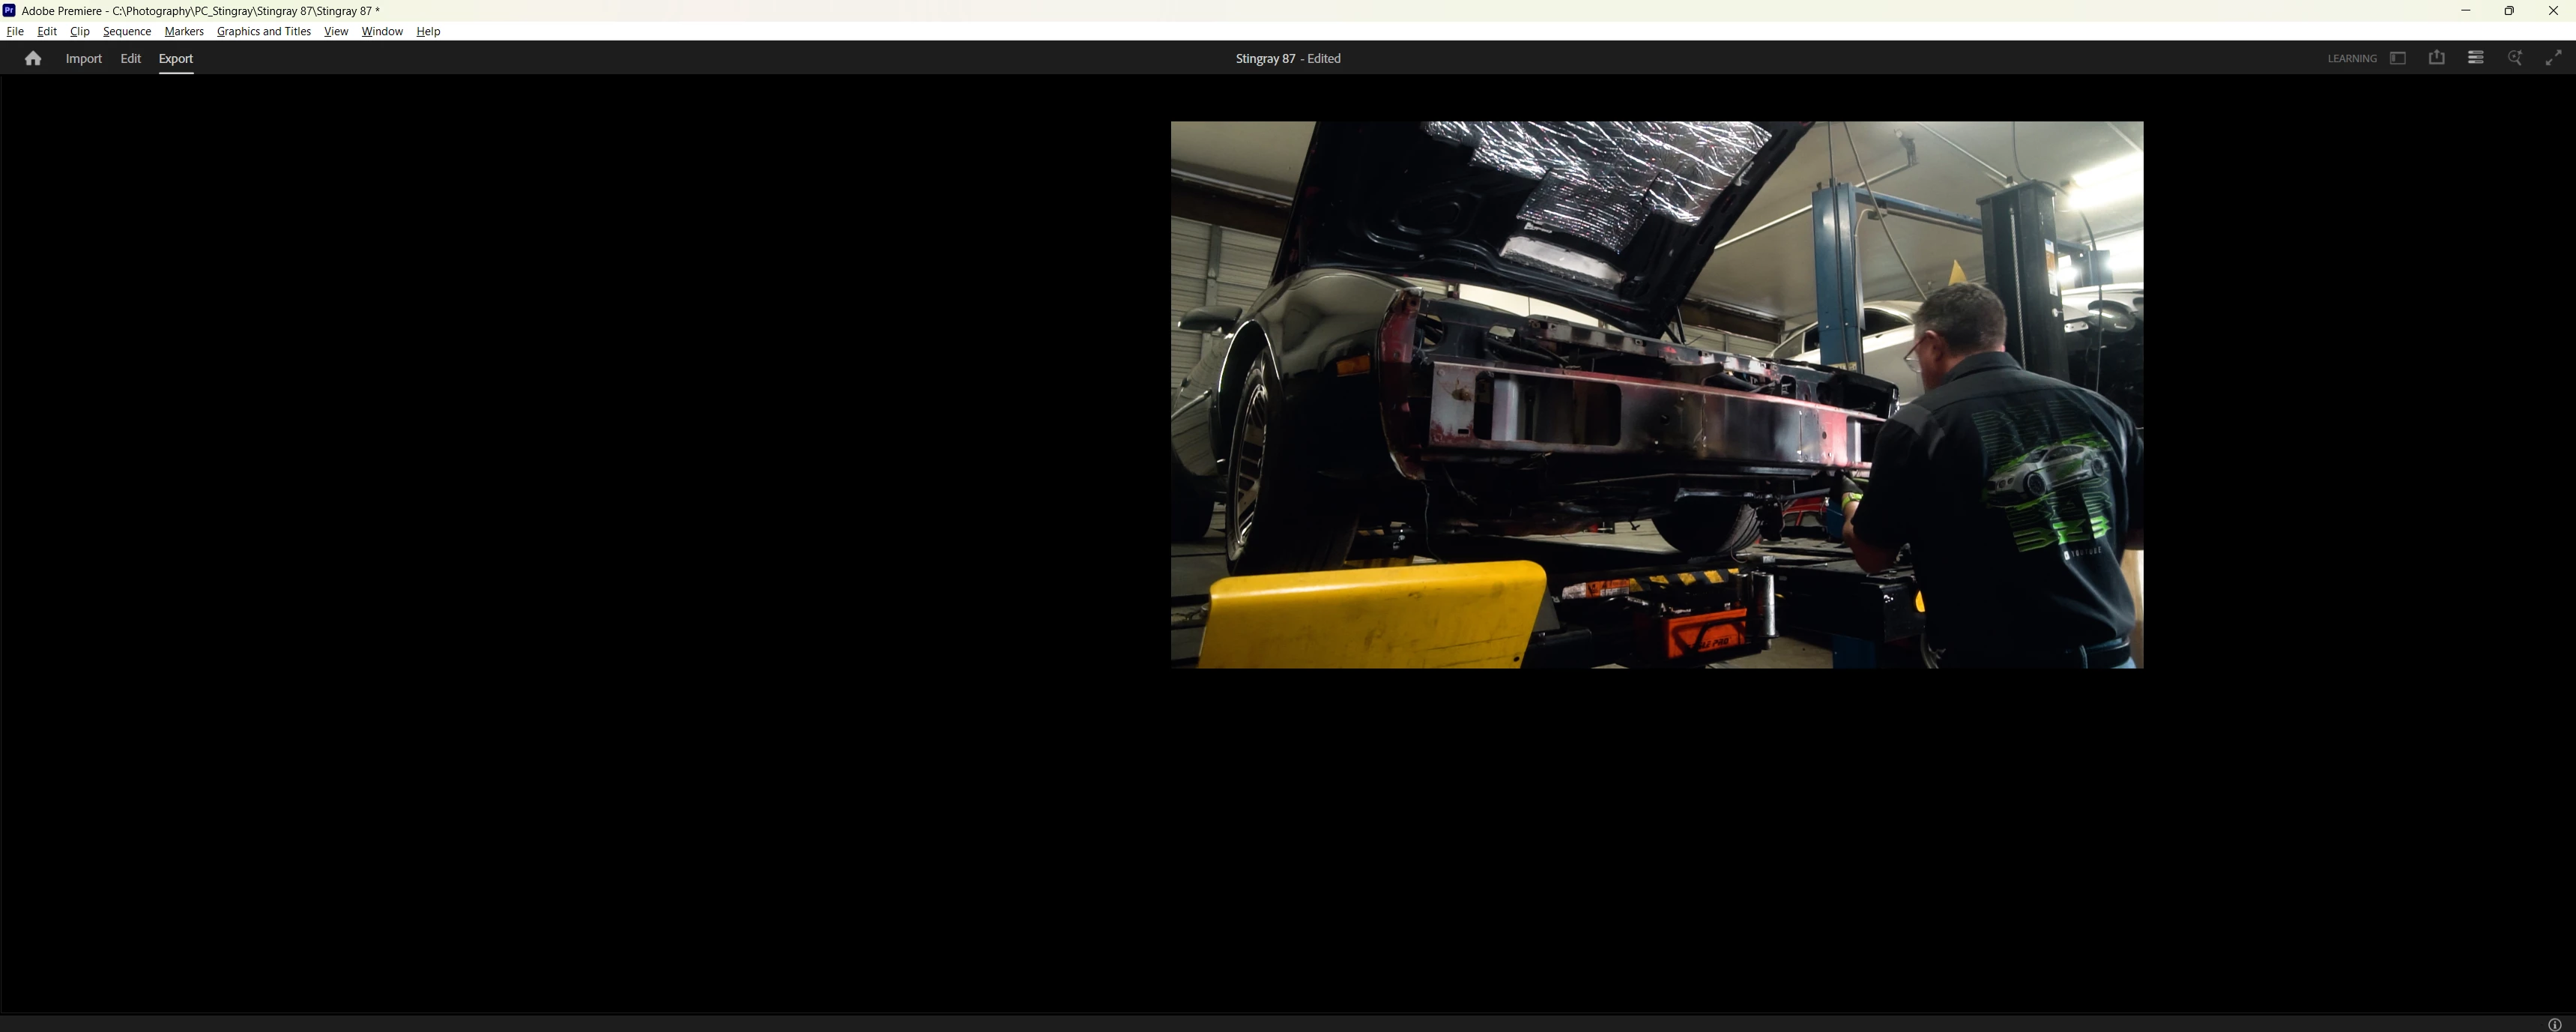Click the info icon in status bar
Image resolution: width=2576 pixels, height=1032 pixels.
pos(2554,1024)
